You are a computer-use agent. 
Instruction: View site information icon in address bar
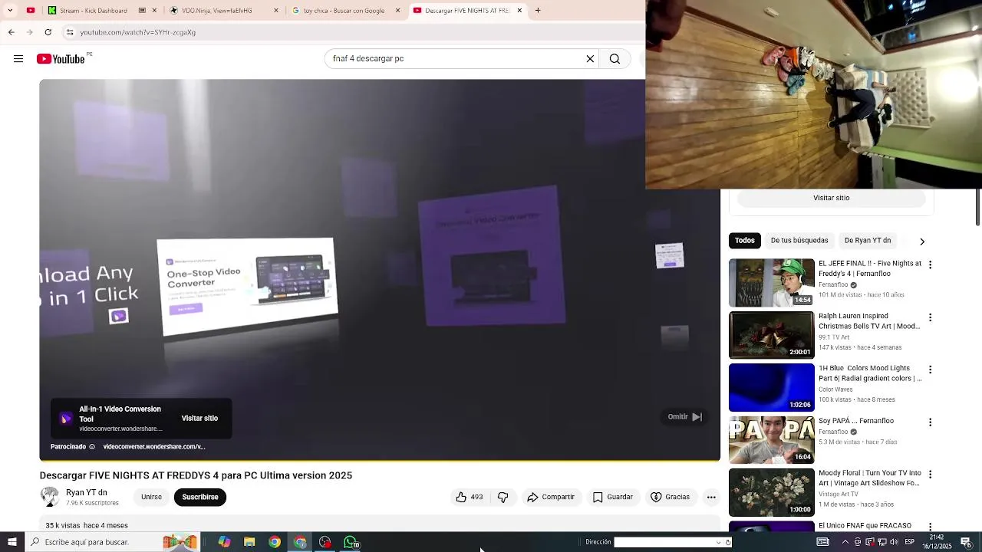coord(70,32)
